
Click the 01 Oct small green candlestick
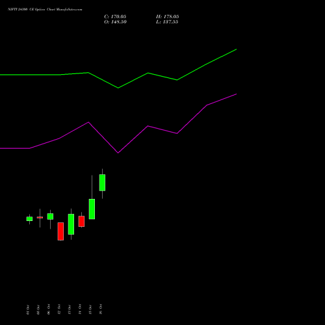[29, 219]
